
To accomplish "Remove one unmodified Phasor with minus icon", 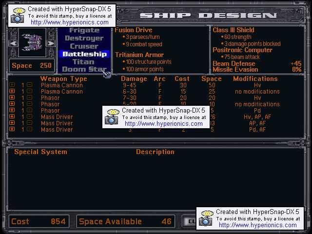I will 29,104.
